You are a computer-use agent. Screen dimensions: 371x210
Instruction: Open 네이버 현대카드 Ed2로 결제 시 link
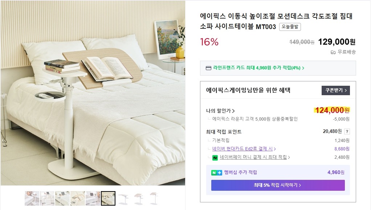244,149
